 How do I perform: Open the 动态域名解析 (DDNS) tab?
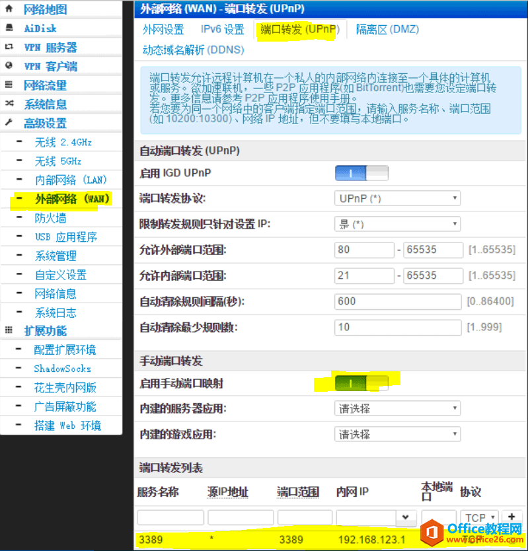tap(193, 50)
